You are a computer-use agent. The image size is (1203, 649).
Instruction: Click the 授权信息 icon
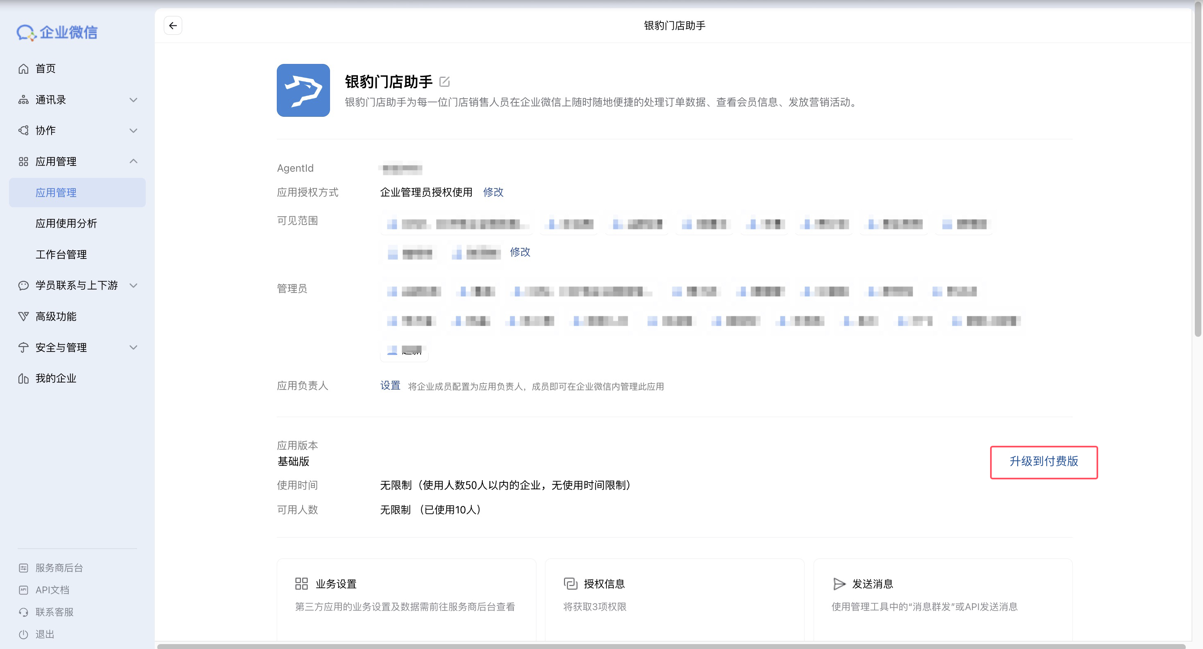coord(570,583)
